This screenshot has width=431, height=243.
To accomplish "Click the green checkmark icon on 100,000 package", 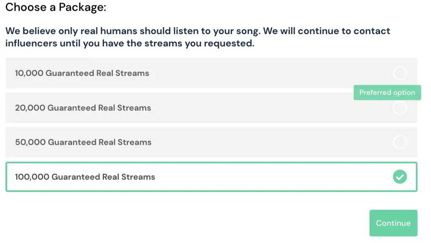I will [400, 177].
